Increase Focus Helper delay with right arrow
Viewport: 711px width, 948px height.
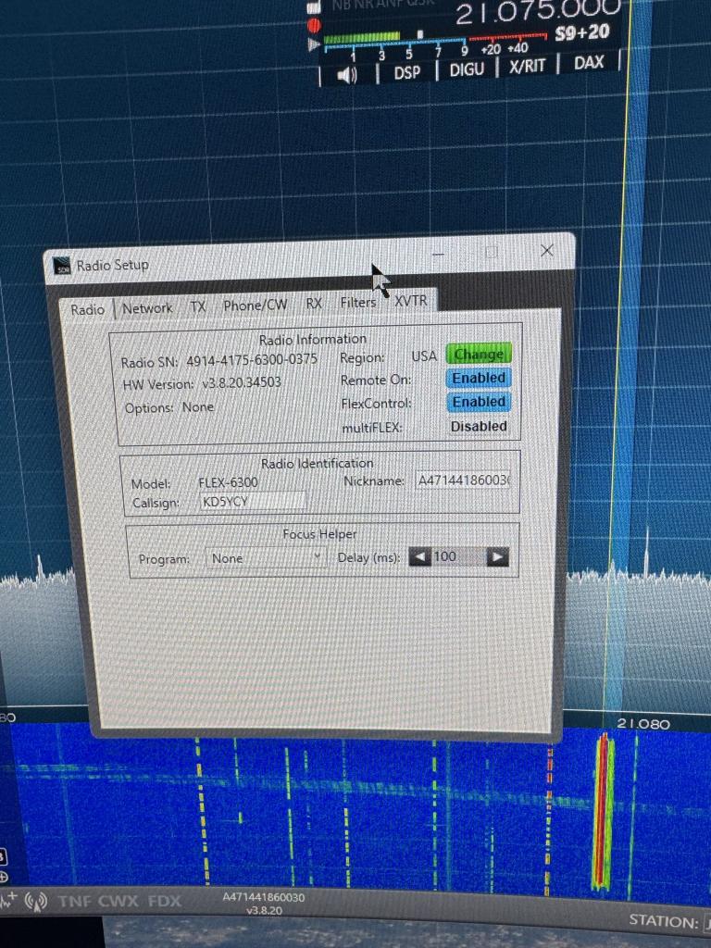tap(498, 556)
